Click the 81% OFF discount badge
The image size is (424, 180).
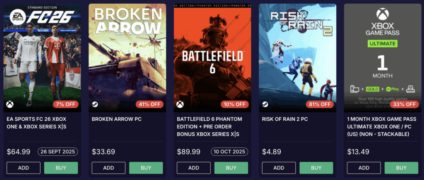320,104
